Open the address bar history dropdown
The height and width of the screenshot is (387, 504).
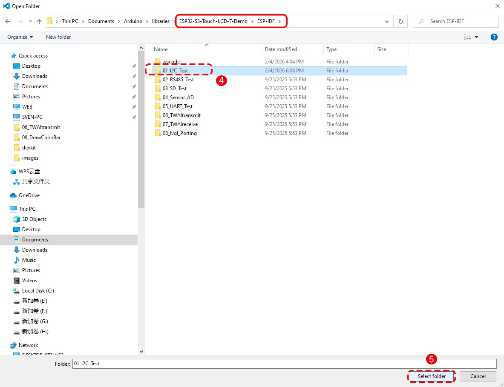tap(386, 21)
